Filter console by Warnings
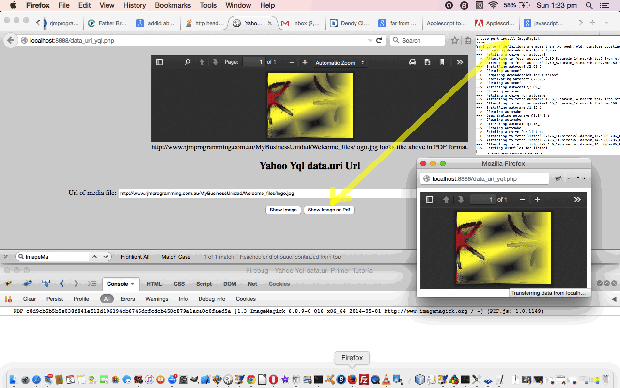 pos(156,299)
